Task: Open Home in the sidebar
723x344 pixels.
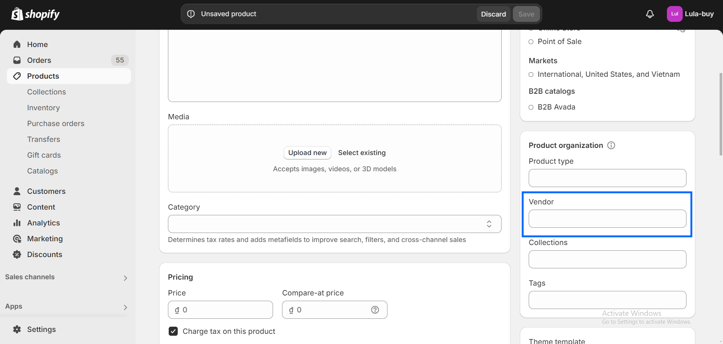Action: (69, 44)
